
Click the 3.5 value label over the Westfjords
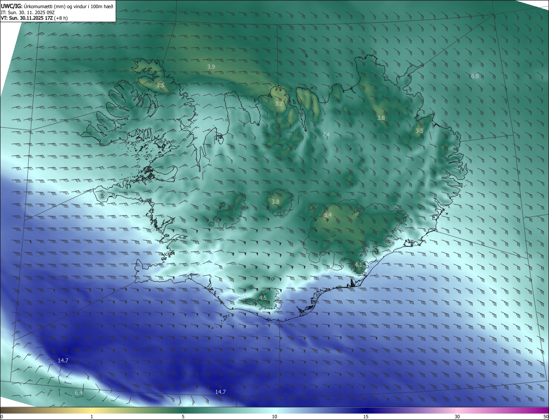point(160,85)
